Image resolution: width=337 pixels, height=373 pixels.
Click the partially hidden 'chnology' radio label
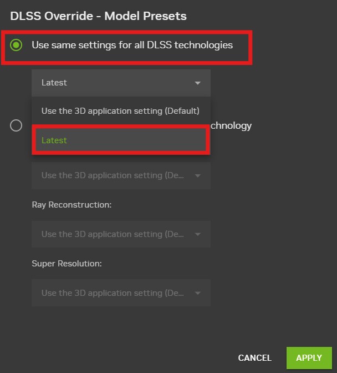231,125
